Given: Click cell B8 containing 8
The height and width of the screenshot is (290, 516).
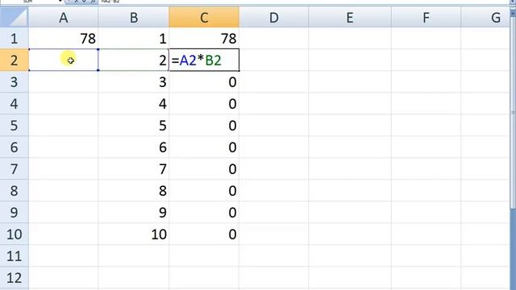Looking at the screenshot, I should coord(134,190).
